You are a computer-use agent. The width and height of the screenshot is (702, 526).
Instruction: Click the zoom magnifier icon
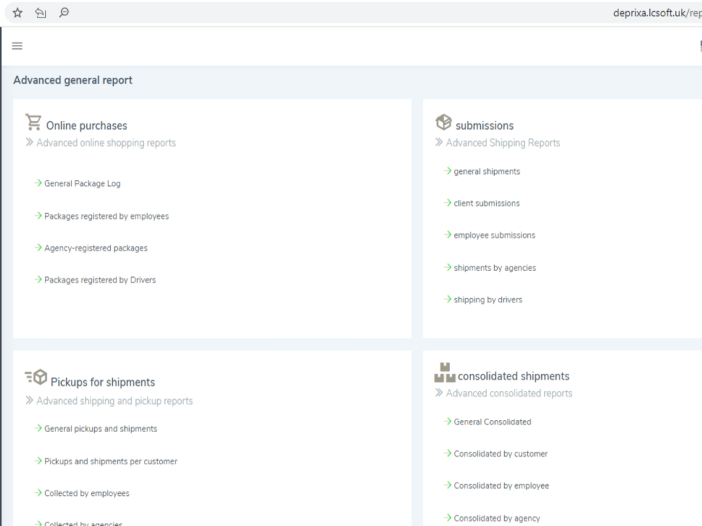pyautogui.click(x=64, y=13)
